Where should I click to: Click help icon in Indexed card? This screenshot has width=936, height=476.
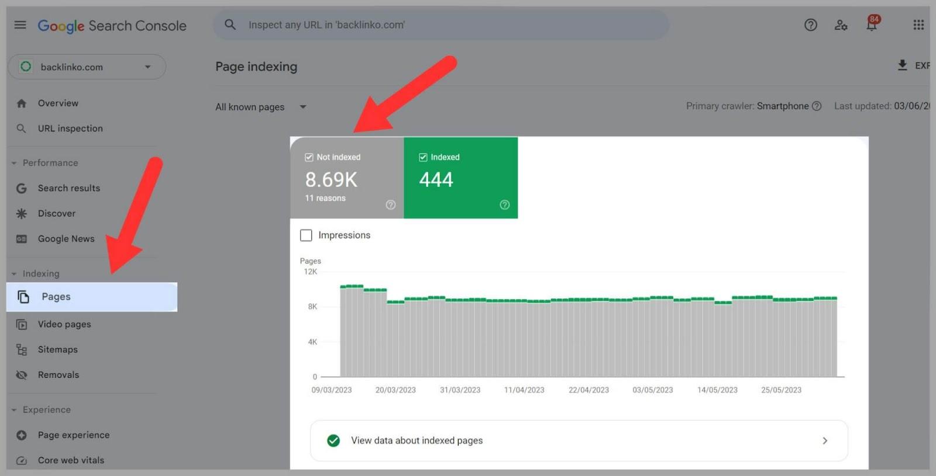[504, 204]
